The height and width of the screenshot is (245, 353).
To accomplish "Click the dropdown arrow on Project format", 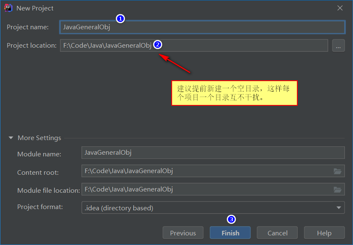I will [x=338, y=208].
